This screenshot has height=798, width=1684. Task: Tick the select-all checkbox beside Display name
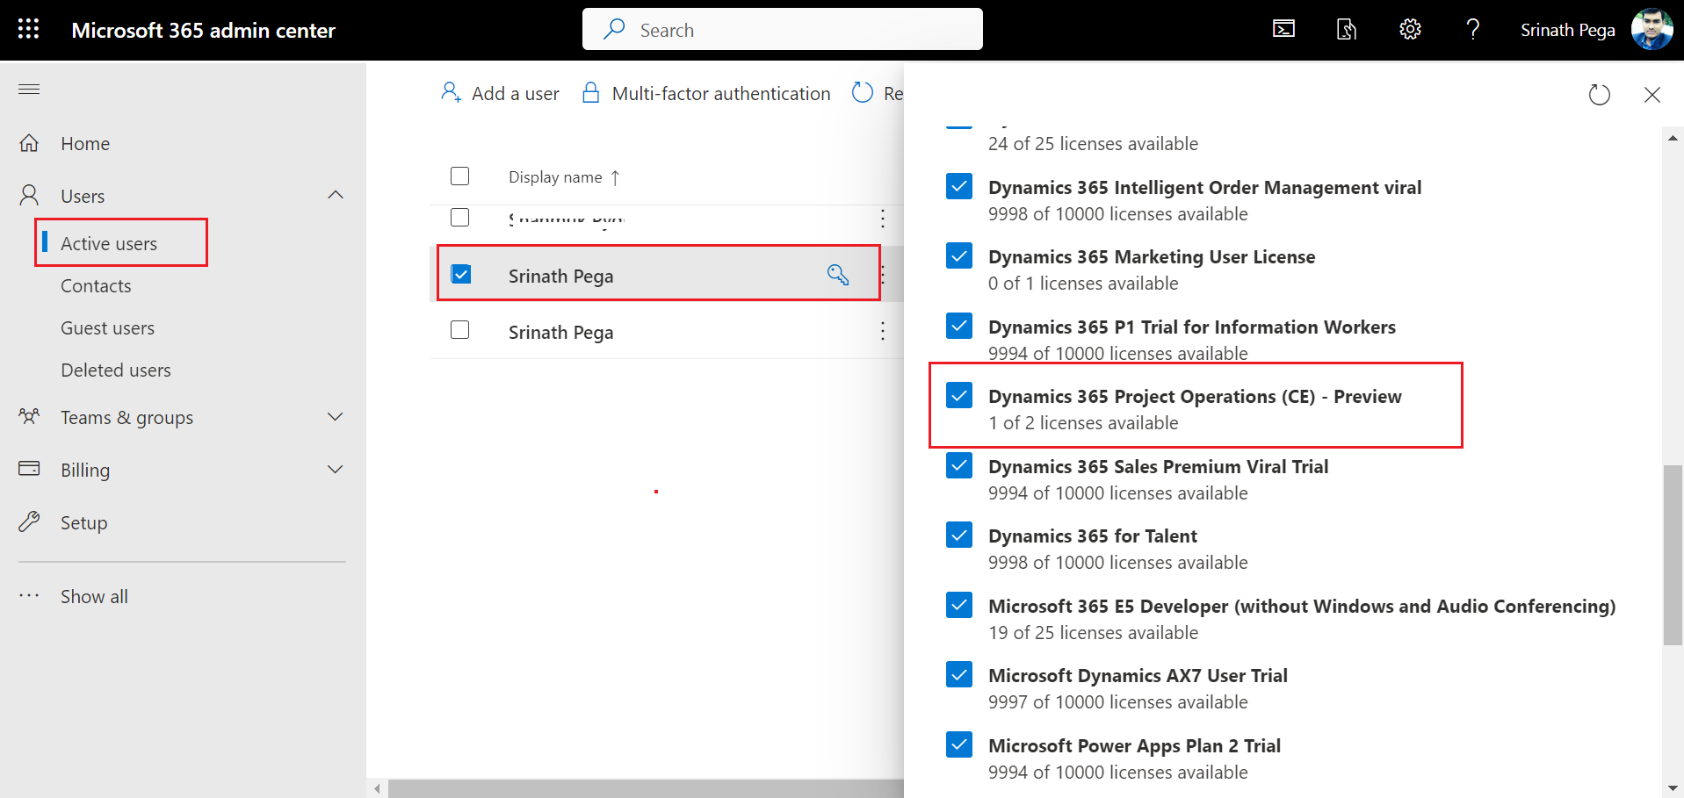(459, 176)
